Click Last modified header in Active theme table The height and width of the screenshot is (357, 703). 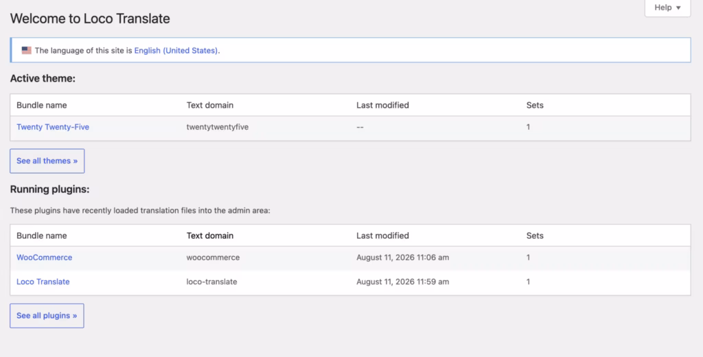382,106
